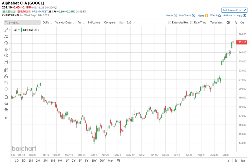248x165 pixels.
Task: Switch to the 5D time range
Action: point(23,161)
